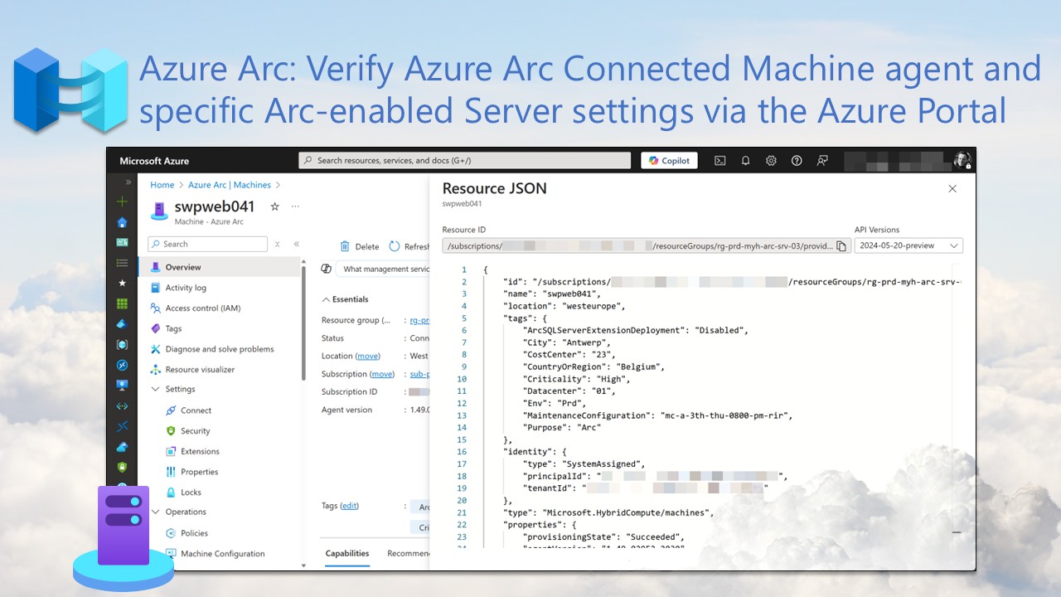
Task: Open Home from the left favorites rail
Action: click(122, 222)
